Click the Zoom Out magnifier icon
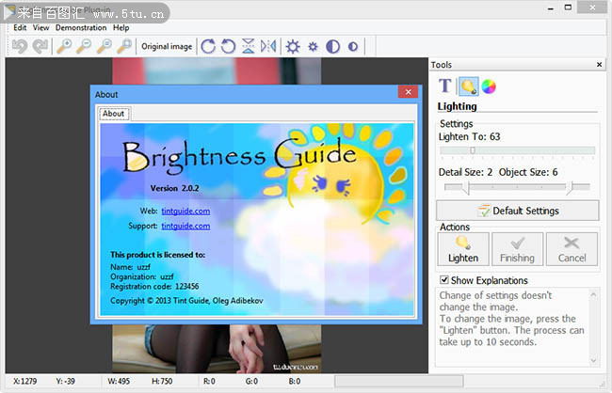The height and width of the screenshot is (393, 612). pos(84,46)
